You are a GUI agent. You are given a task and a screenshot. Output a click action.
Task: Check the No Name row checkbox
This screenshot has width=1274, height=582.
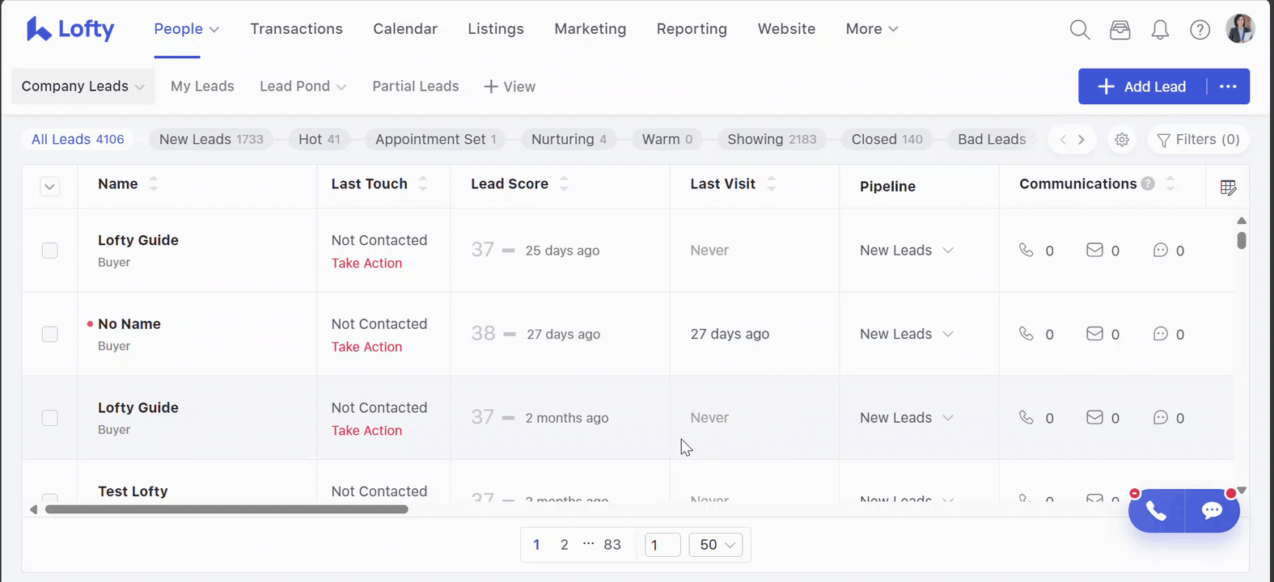pyautogui.click(x=49, y=334)
